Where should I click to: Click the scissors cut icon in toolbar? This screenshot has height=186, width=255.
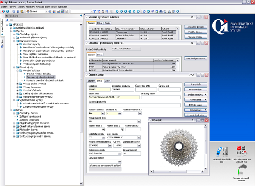click(x=18, y=11)
